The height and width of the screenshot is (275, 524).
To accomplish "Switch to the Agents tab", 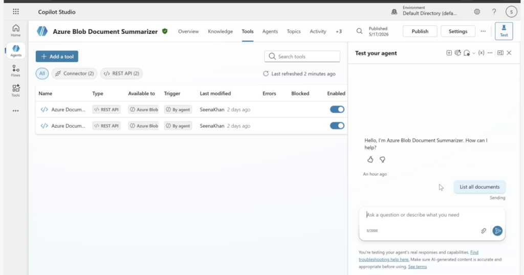I will (270, 31).
